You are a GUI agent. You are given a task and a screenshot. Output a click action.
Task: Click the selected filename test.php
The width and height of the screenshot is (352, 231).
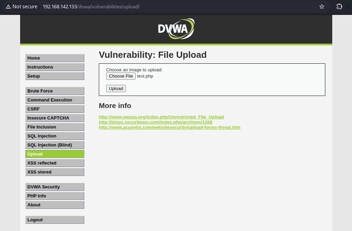click(x=145, y=76)
